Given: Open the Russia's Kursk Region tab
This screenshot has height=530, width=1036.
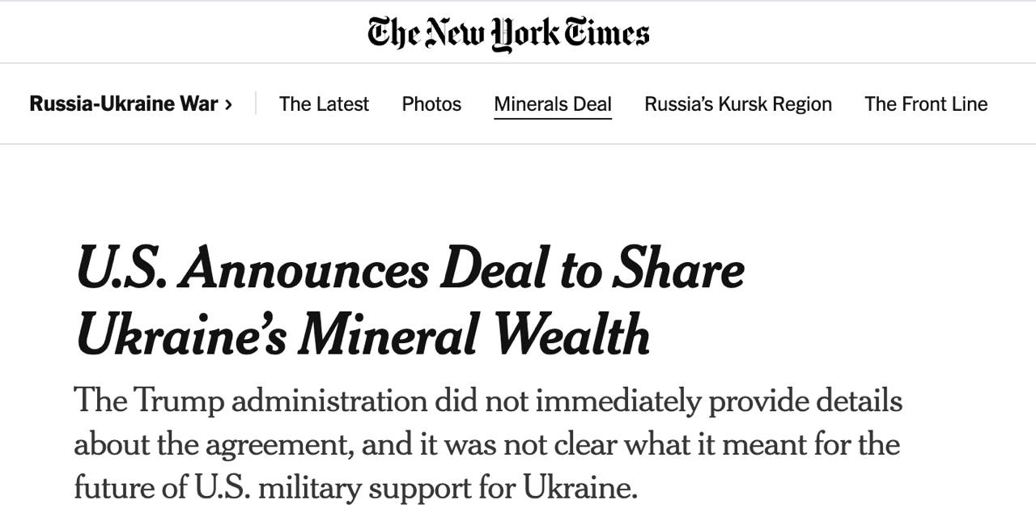Looking at the screenshot, I should click(738, 104).
